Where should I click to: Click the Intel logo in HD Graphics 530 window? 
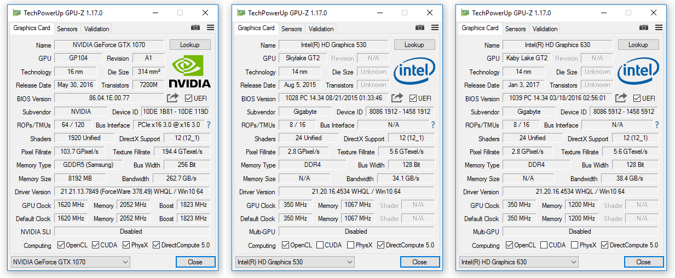tap(414, 72)
